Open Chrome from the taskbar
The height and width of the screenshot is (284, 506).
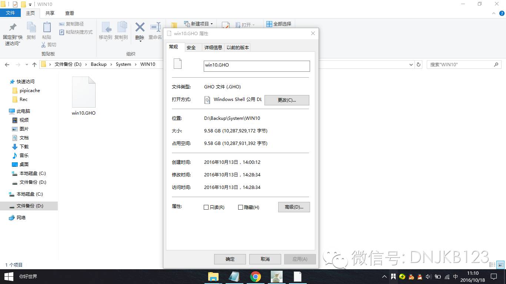[255, 277]
